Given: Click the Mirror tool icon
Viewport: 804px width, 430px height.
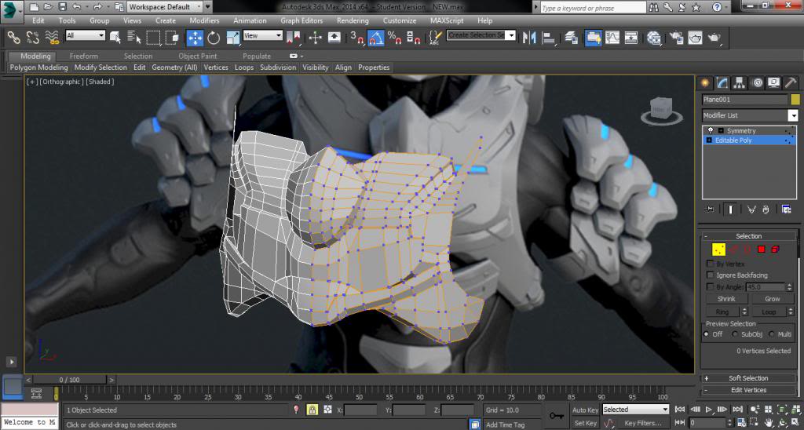Looking at the screenshot, I should 529,37.
